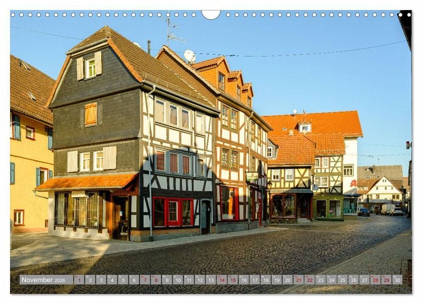Image resolution: width=422 pixels, height=304 pixels.
Task: Select day 17 in the calendar strip
Action: (255, 280)
